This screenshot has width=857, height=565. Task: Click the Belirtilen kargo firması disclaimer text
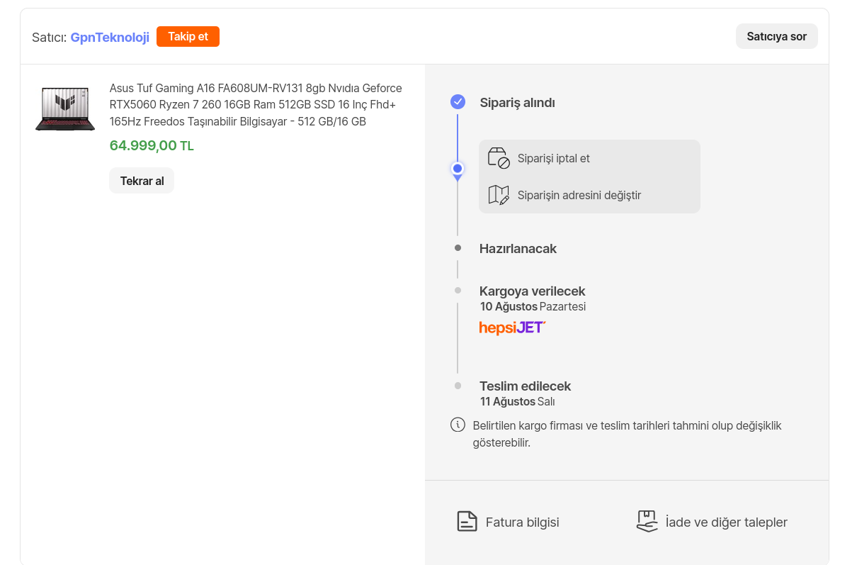[627, 434]
